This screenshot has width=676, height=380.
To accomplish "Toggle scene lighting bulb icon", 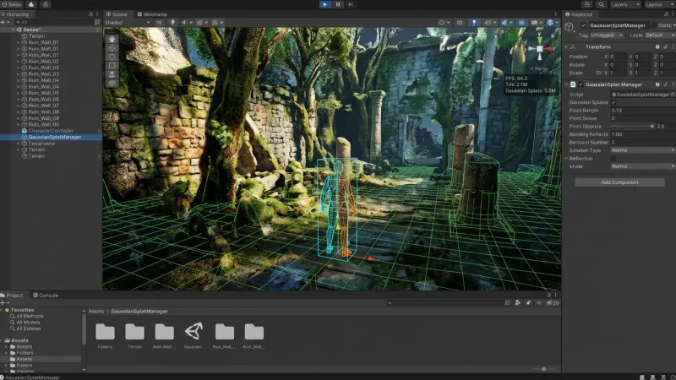I will click(173, 23).
